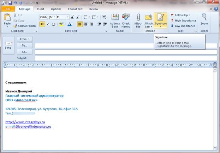Activate the Format Painter brush
This screenshot has width=220, height=153.
click(x=25, y=26)
